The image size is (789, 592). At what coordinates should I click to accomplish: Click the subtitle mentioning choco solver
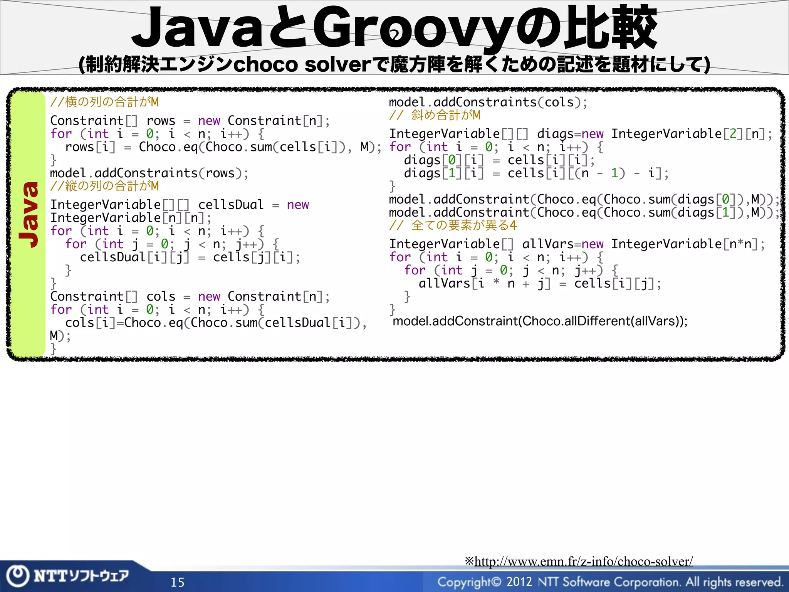[x=394, y=64]
